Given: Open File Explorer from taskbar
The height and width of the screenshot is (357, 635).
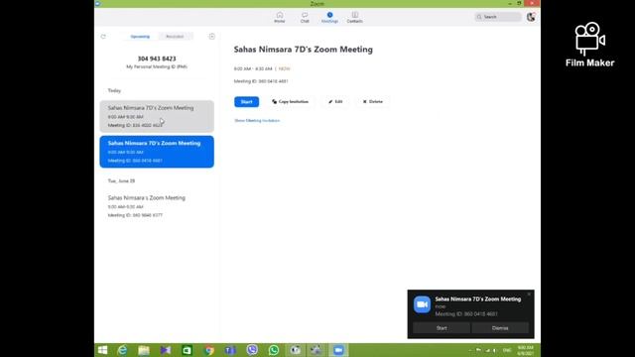Looking at the screenshot, I should coord(144,350).
